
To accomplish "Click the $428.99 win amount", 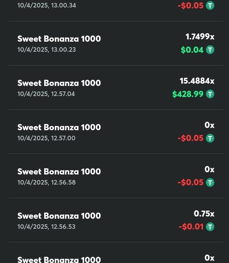I will 188,94.
